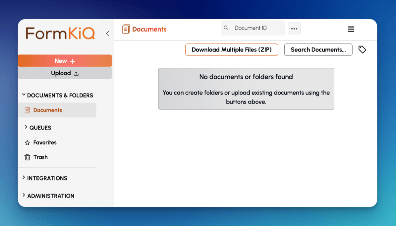Collapse the Documents & Folders section

[24, 95]
